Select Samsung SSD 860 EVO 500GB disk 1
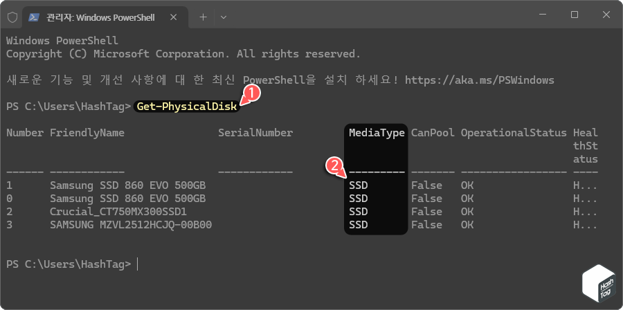Screen dimensions: 623x310 127,185
